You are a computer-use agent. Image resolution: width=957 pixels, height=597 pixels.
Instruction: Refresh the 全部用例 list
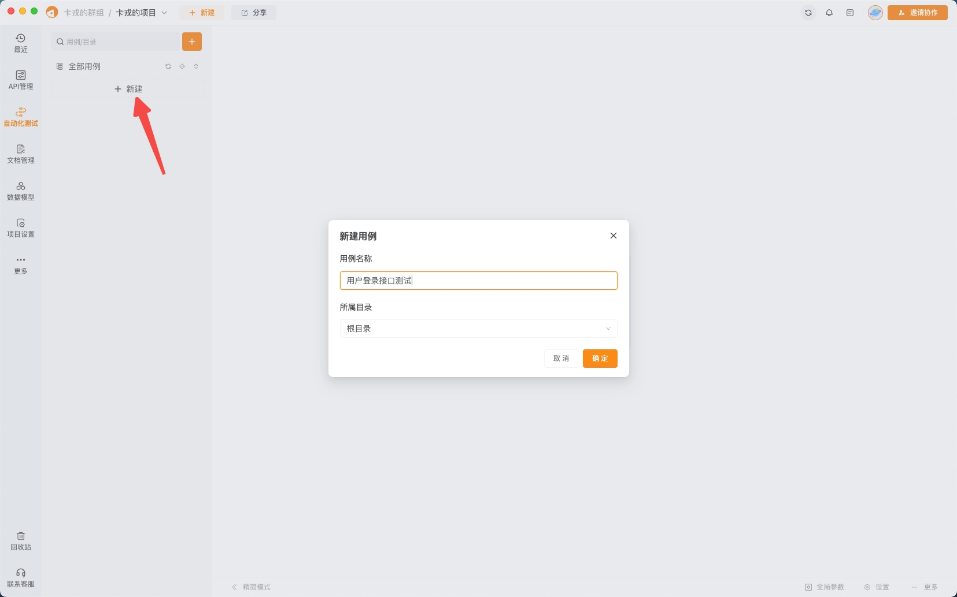168,66
